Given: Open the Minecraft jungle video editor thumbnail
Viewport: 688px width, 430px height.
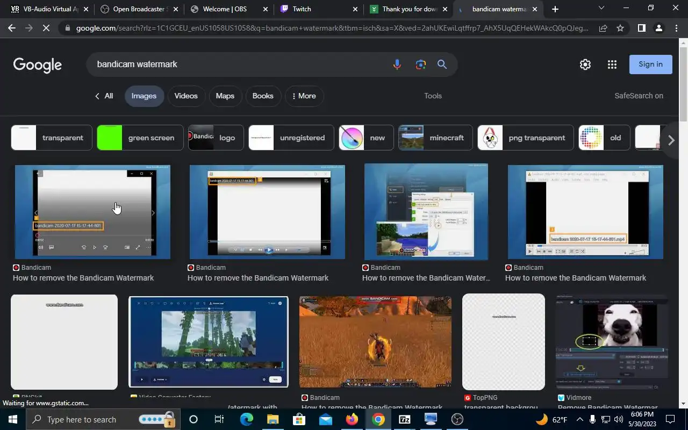Looking at the screenshot, I should click(x=209, y=342).
